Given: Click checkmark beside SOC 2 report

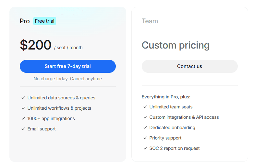Looking at the screenshot, I should (x=145, y=148).
